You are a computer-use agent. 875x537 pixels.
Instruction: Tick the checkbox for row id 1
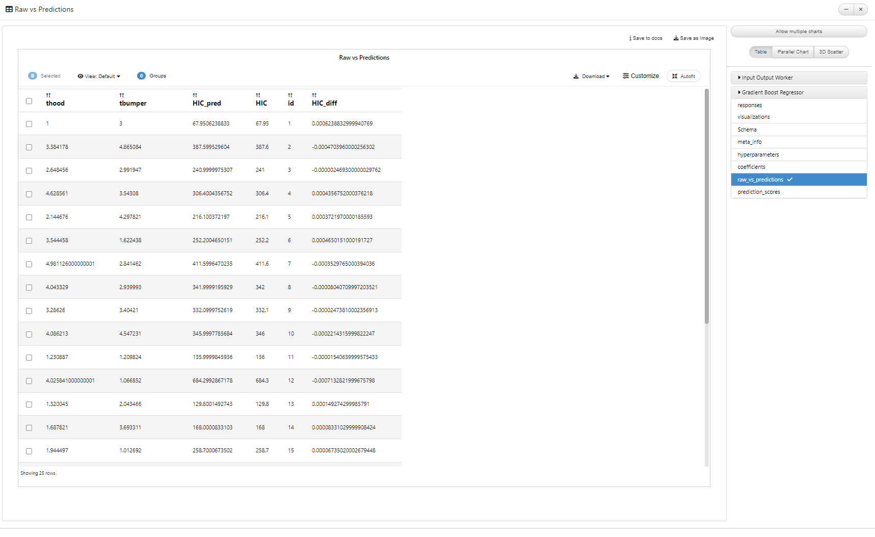(29, 124)
